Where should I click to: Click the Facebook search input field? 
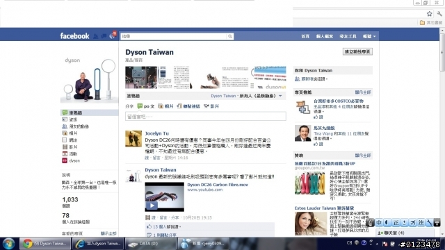[x=174, y=36]
